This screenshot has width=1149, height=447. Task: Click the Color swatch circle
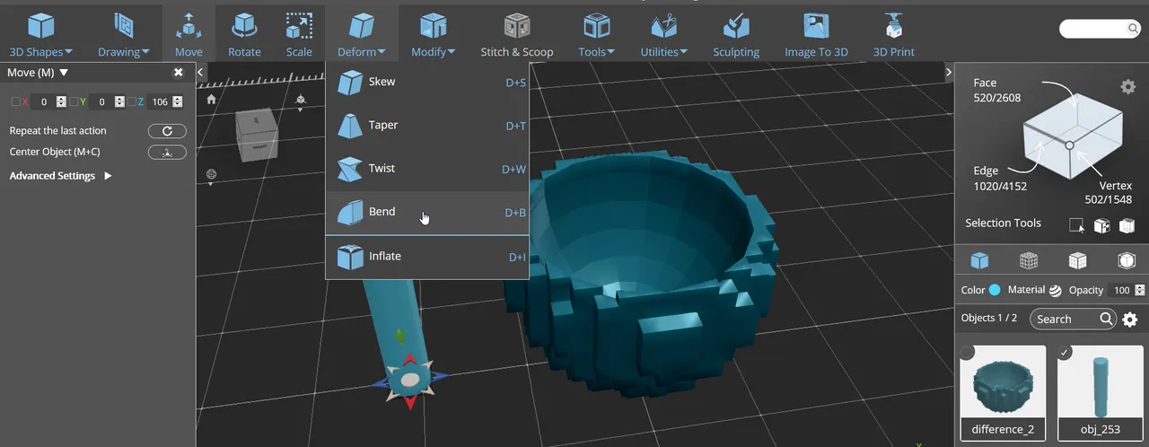995,290
